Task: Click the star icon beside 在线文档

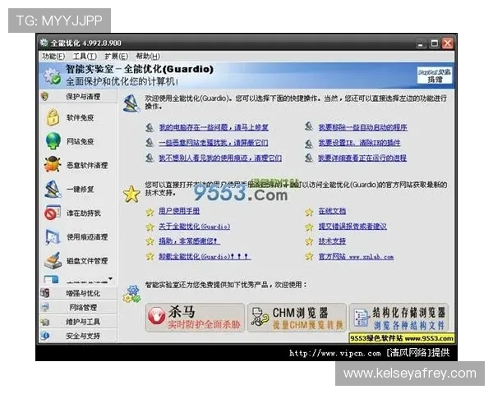Action: click(x=310, y=212)
